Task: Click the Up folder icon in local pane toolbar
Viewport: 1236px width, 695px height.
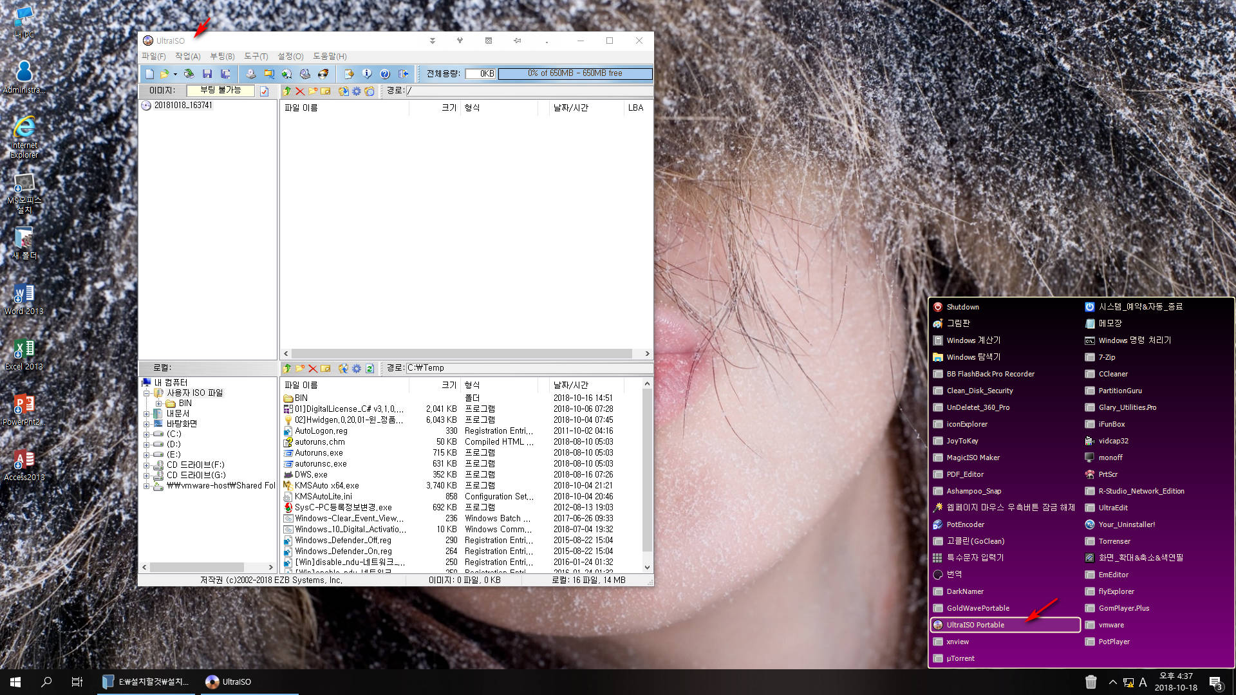Action: point(287,369)
